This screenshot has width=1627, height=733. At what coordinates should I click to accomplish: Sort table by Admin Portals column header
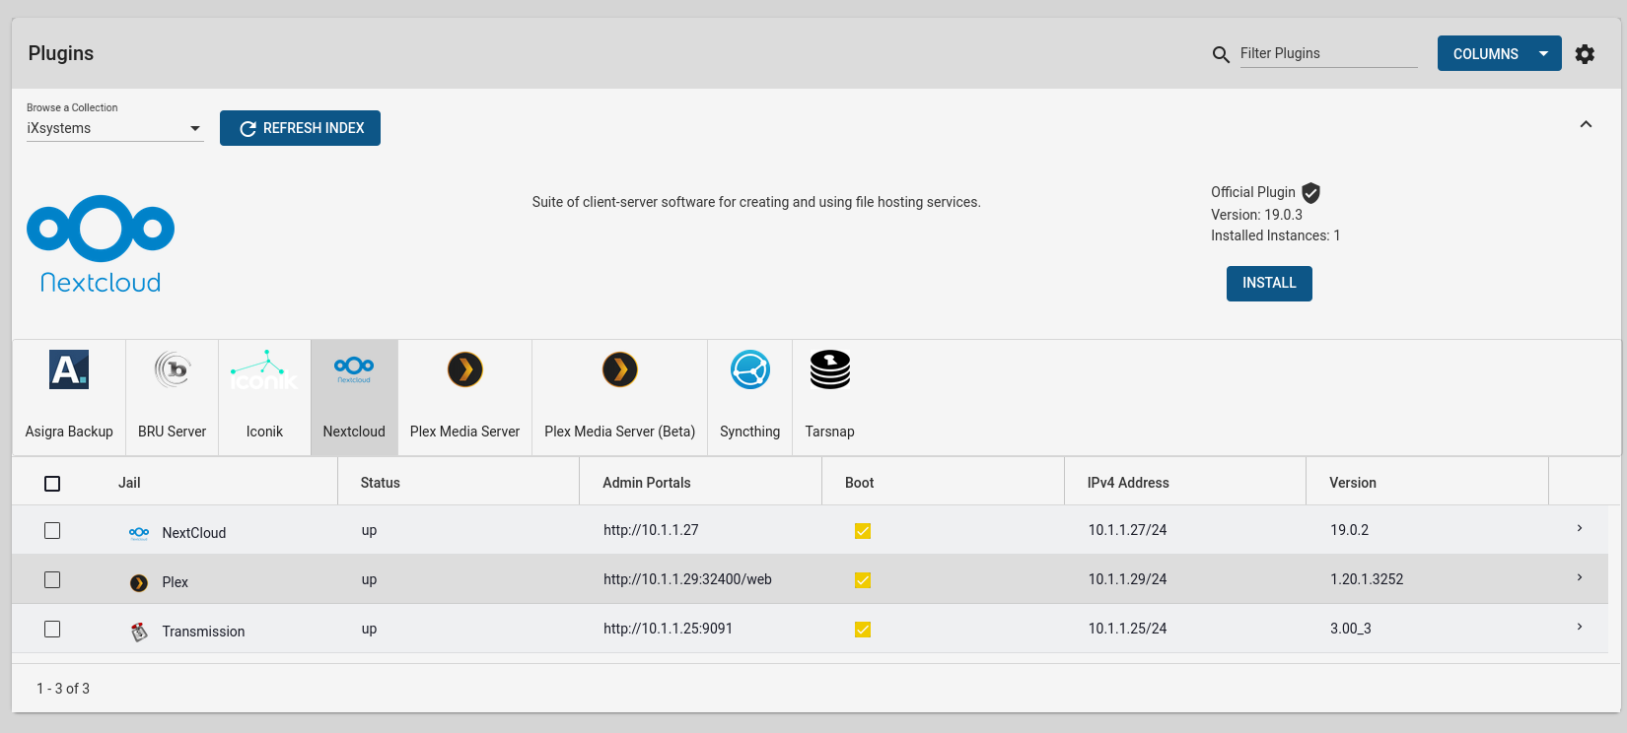(x=647, y=483)
